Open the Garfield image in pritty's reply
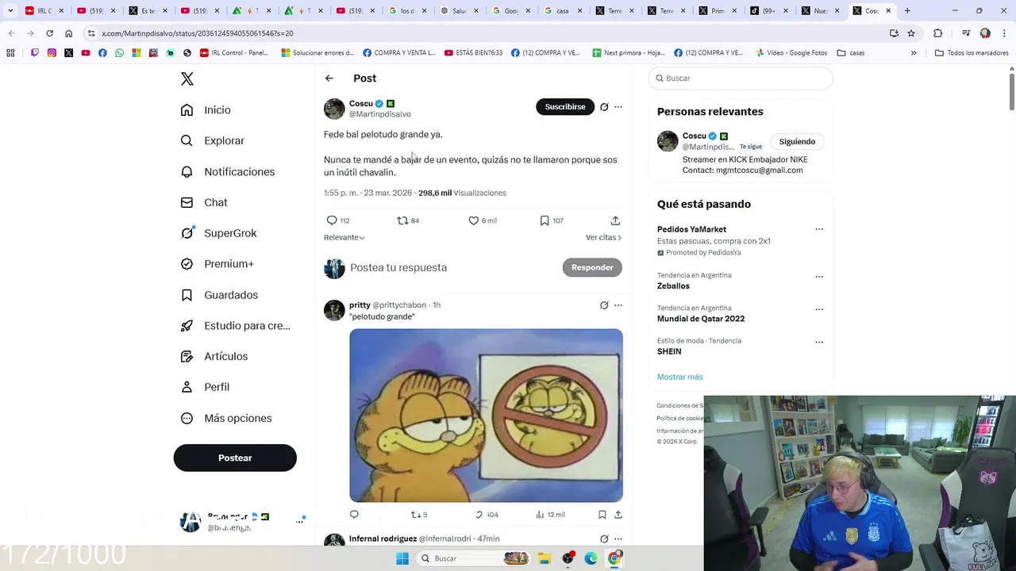Viewport: 1016px width, 571px height. pyautogui.click(x=486, y=416)
